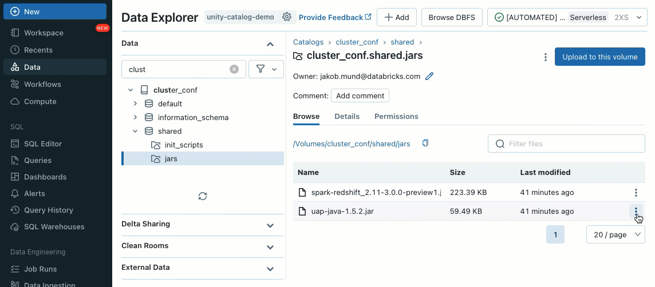Expand the default schema tree node
This screenshot has height=287, width=655.
135,103
